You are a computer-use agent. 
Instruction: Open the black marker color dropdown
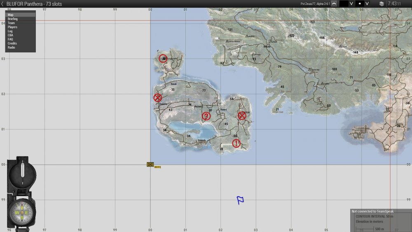pyautogui.click(x=351, y=3)
